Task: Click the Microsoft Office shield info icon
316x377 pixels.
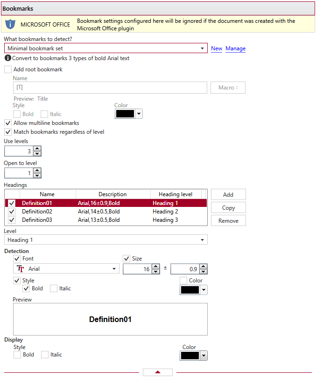Action: click(10, 24)
